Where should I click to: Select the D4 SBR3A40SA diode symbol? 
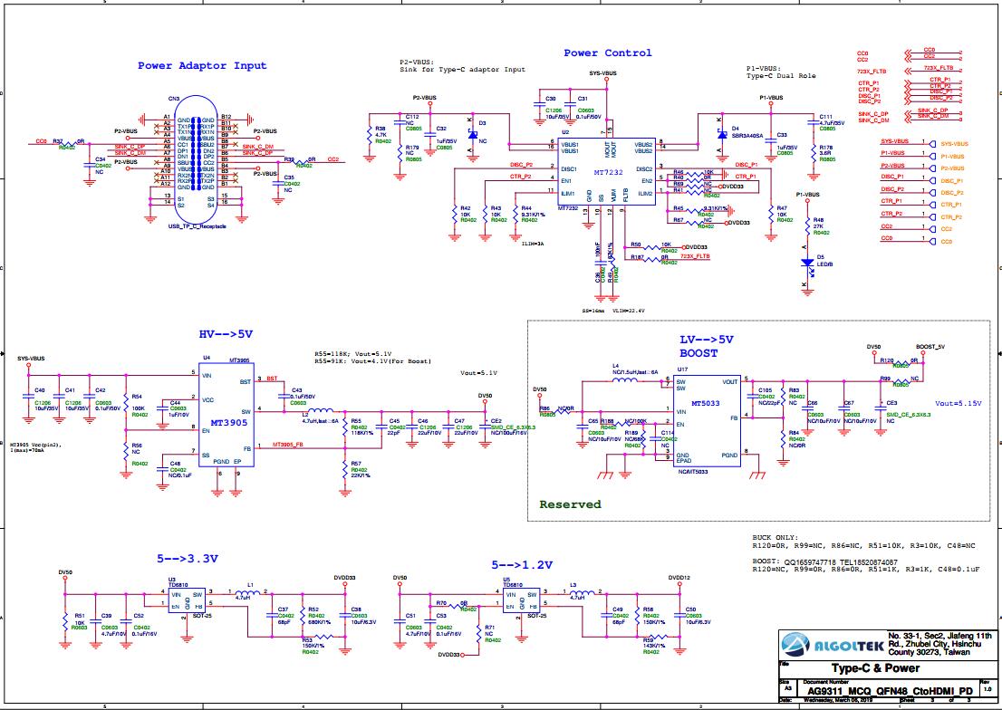point(721,134)
